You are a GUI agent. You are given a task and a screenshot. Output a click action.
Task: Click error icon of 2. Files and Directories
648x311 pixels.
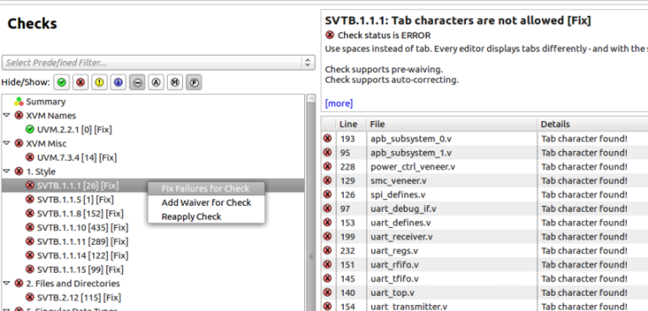pos(19,283)
